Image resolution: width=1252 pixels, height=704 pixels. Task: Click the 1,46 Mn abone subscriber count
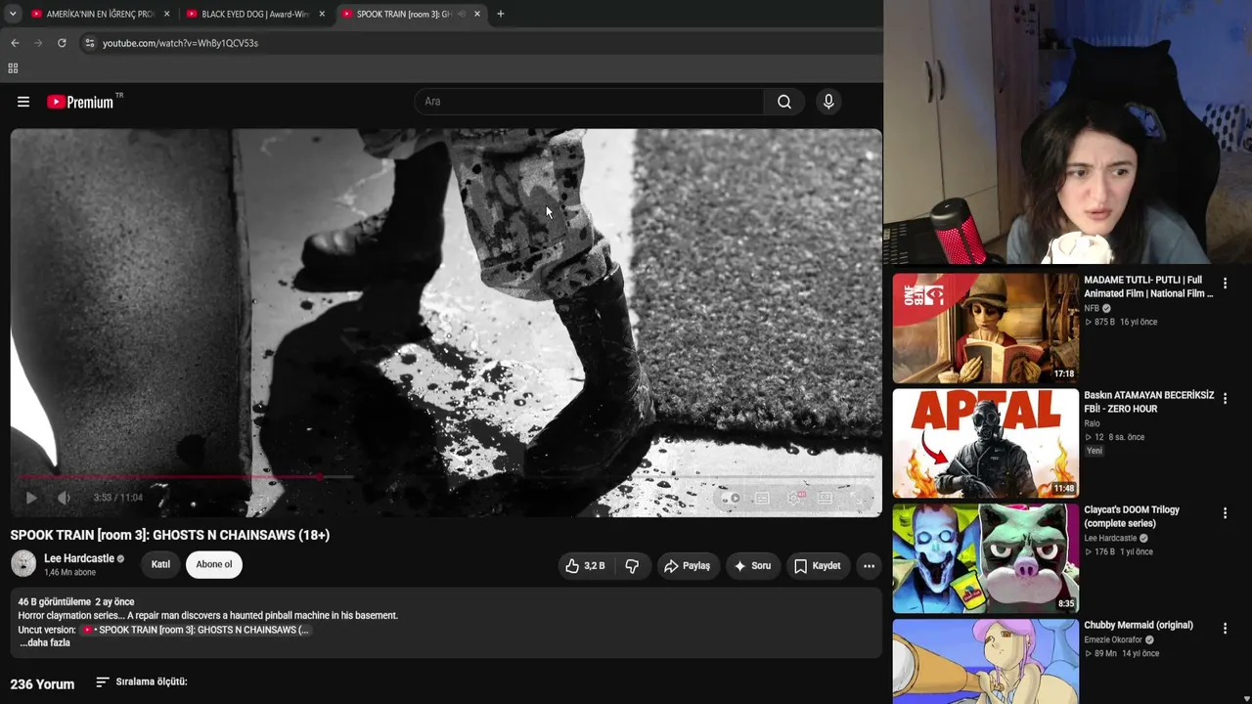70,573
